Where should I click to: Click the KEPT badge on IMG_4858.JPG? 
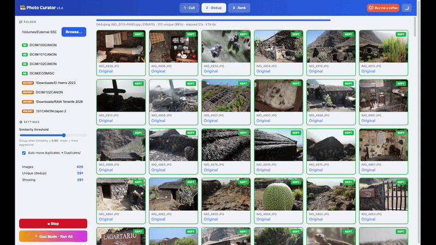(296, 182)
